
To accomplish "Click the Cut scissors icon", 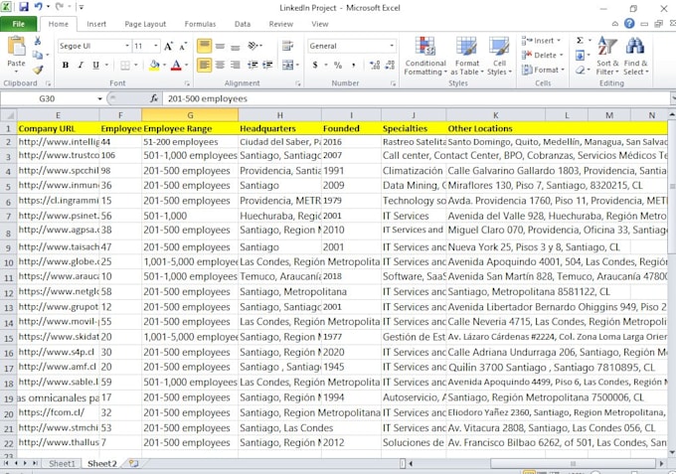I will [x=38, y=41].
